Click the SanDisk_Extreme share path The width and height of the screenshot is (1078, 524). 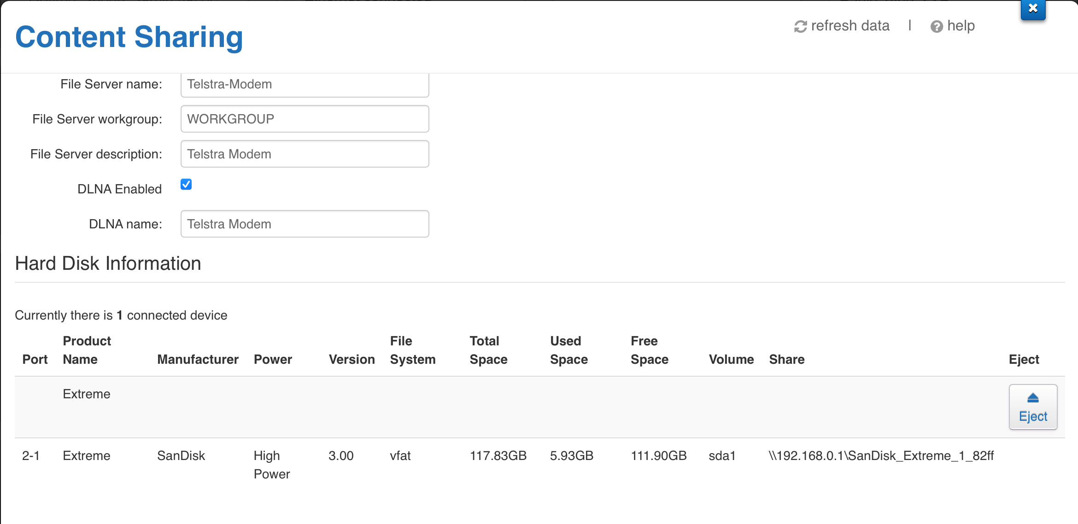pos(881,456)
